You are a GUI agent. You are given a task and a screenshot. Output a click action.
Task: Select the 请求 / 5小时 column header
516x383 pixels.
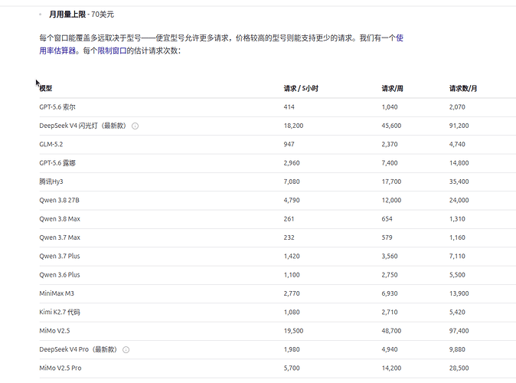point(301,88)
